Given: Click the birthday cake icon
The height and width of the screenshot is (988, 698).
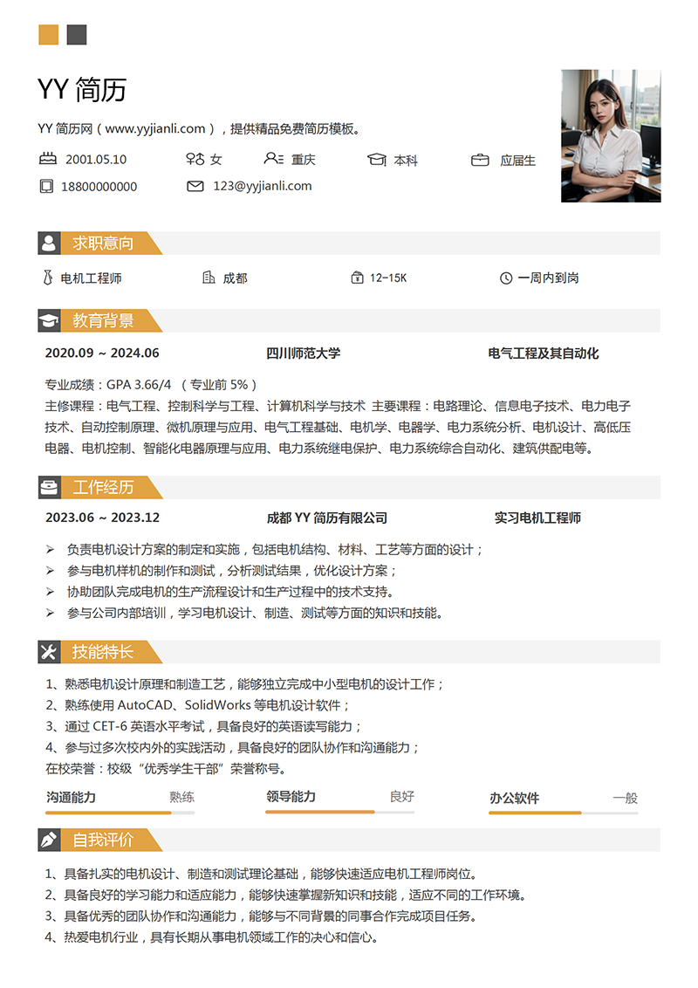Looking at the screenshot, I should coord(48,159).
